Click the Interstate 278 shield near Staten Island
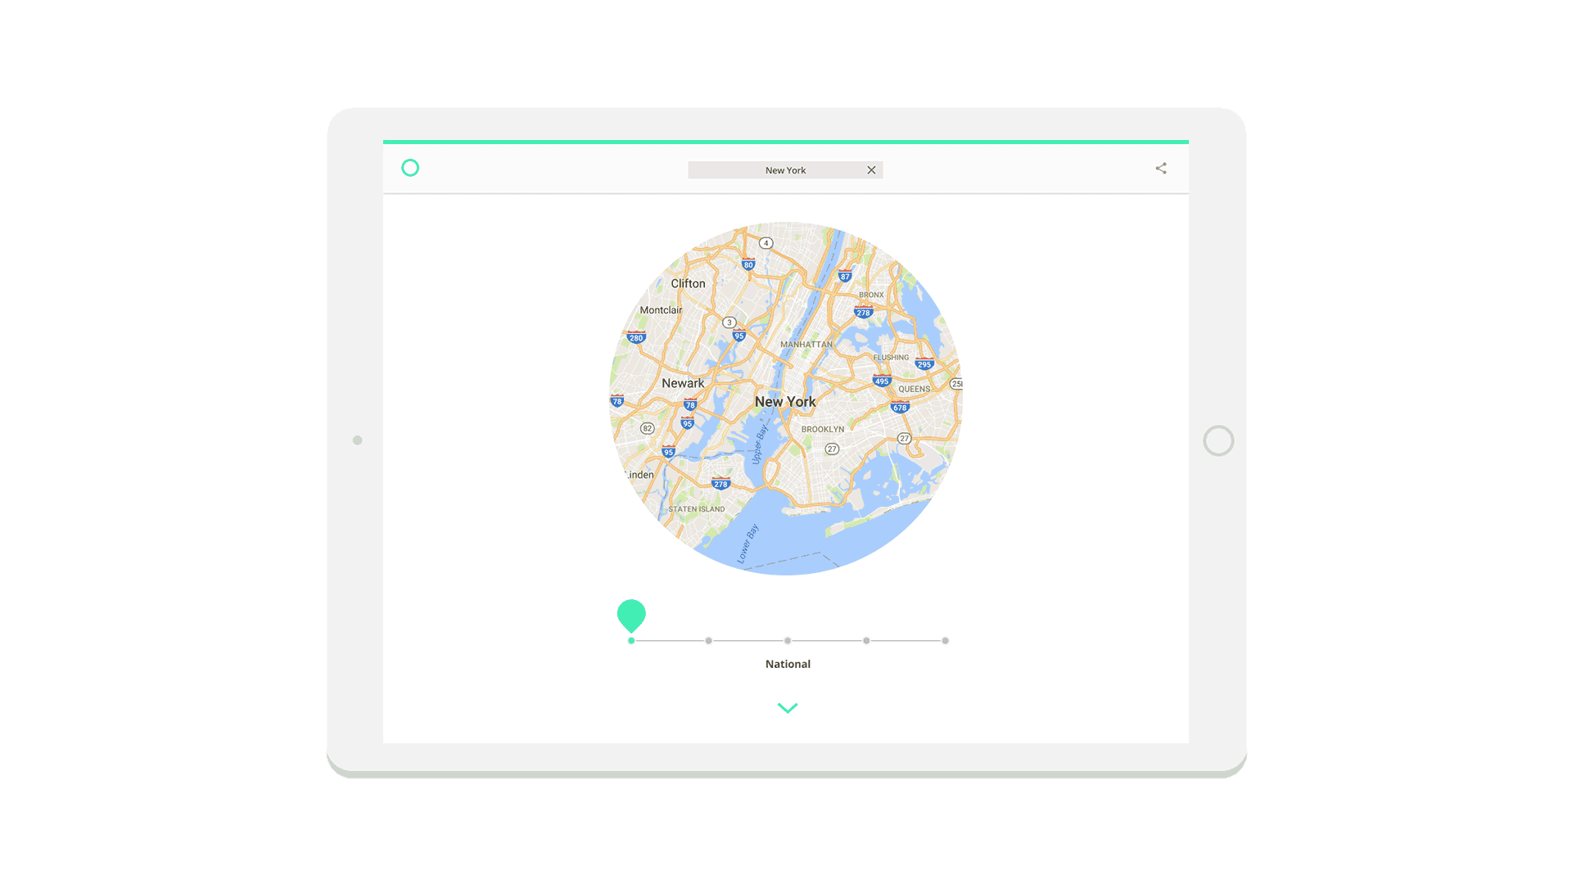This screenshot has height=884, width=1572. pyautogui.click(x=720, y=483)
